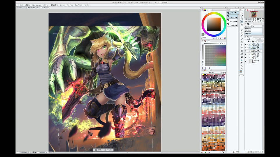Click the rainbow color space switch icon below wheel
The width and height of the screenshot is (280, 157).
(x=225, y=38)
